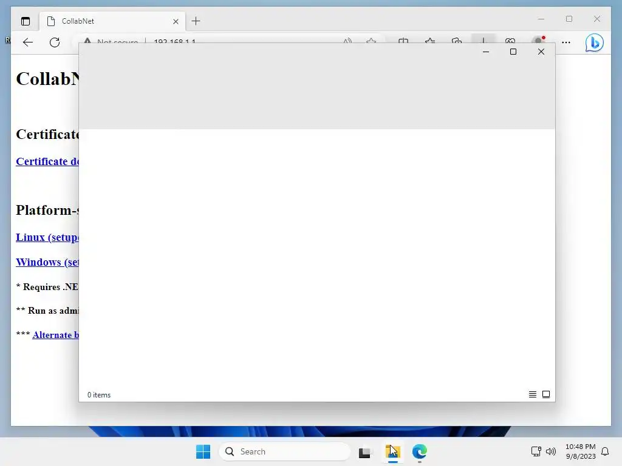Close the CollabNet browser tab
Viewport: 622px width, 466px height.
(176, 21)
